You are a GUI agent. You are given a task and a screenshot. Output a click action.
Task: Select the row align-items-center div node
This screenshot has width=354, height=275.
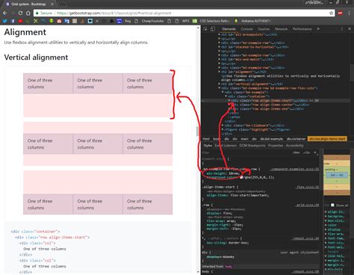point(270,105)
